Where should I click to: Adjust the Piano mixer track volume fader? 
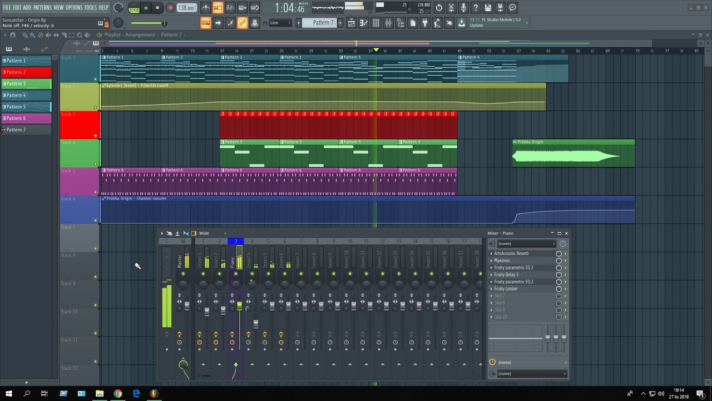point(239,307)
